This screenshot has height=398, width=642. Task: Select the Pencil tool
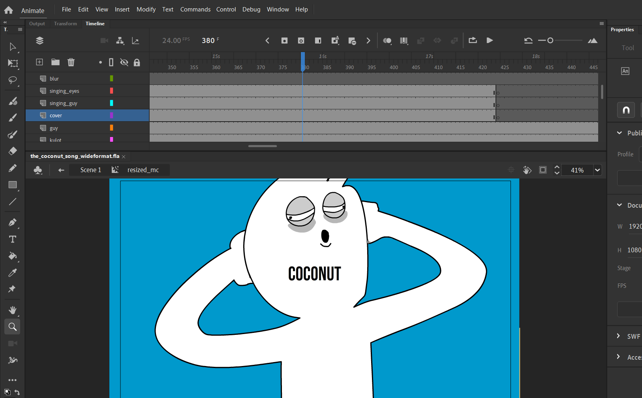point(13,168)
